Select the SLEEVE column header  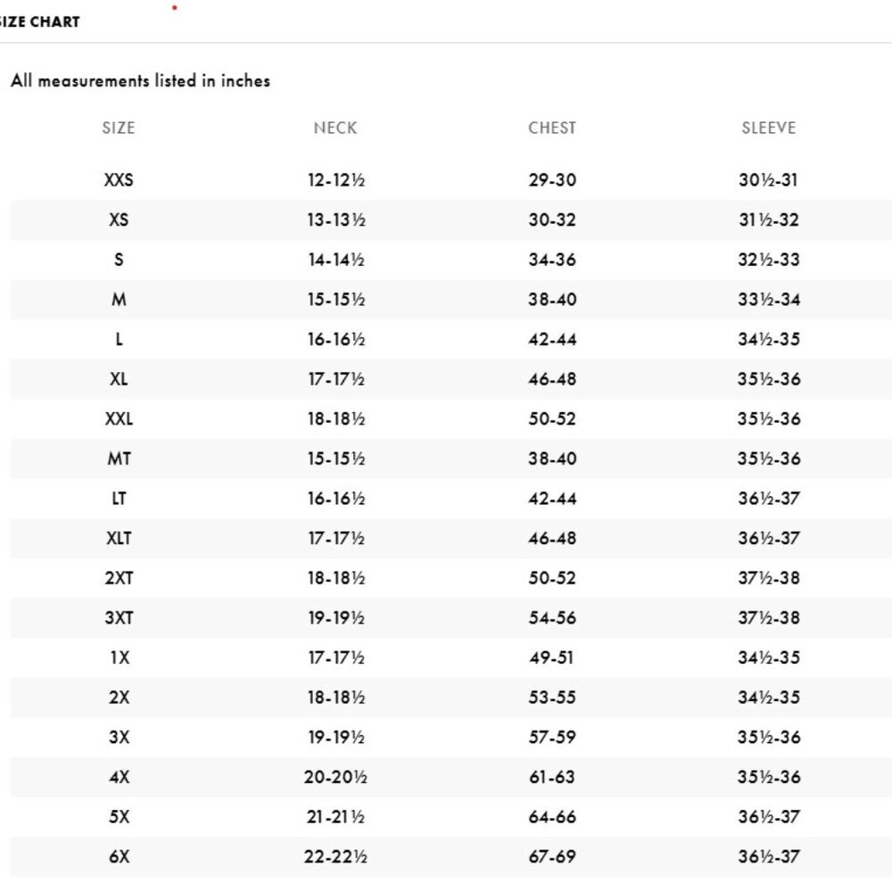(x=769, y=128)
